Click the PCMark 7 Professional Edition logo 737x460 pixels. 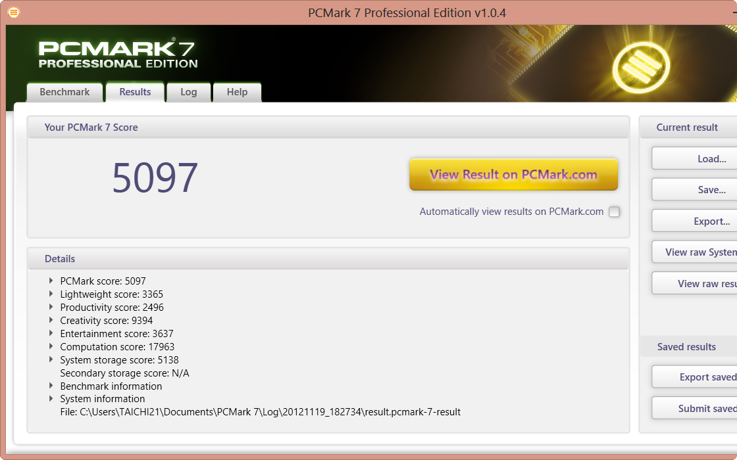118,55
